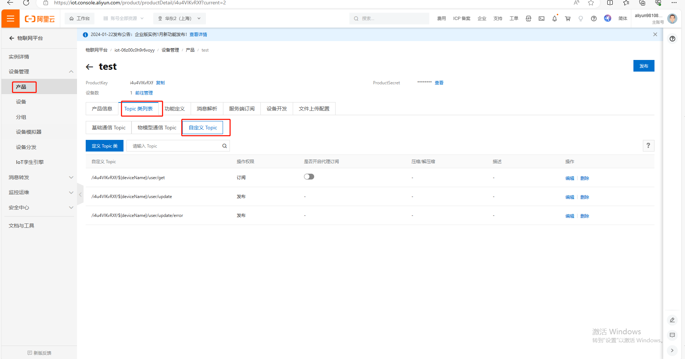This screenshot has height=359, width=685.
Task: Open the shopping cart icon
Action: point(567,19)
